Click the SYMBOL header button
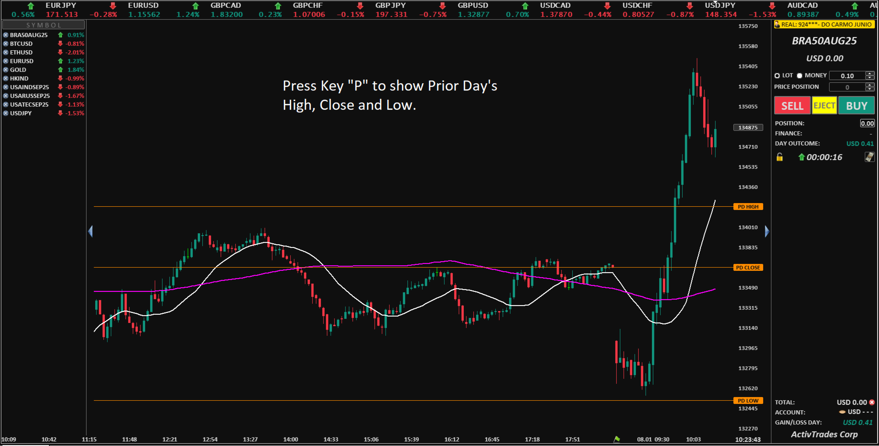The image size is (879, 446). tap(43, 25)
